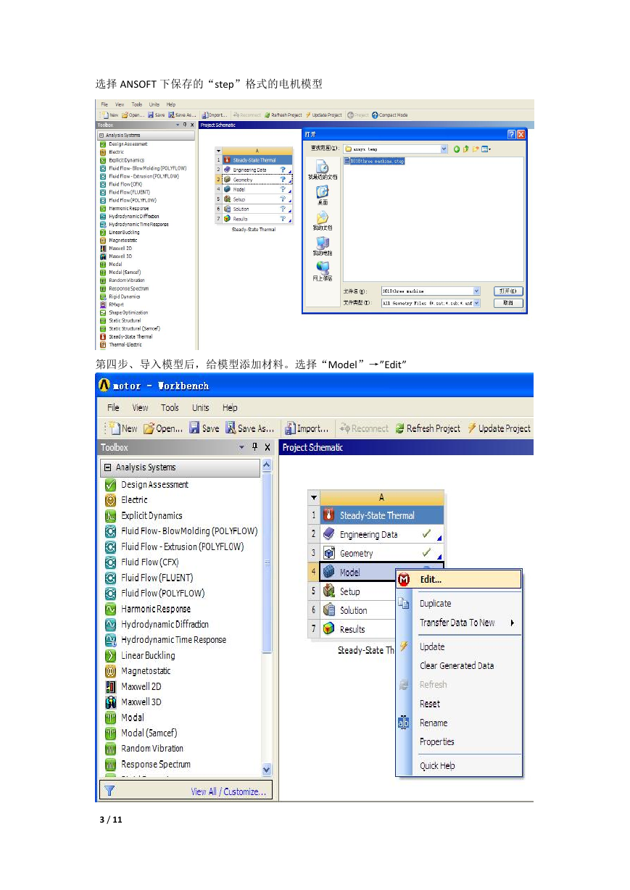630x890 pixels.
Task: Select Hydrodynamic Diffraction icon in motor - Workbench Toolbox
Action: pyautogui.click(x=111, y=624)
